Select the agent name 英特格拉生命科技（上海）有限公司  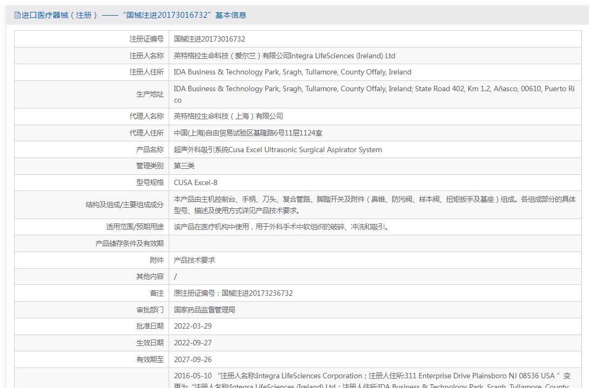[x=229, y=117]
